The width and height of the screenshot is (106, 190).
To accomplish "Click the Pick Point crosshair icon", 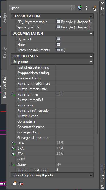I will tap(86, 8).
